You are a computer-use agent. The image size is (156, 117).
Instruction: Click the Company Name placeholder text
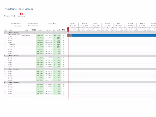coord(9,16)
